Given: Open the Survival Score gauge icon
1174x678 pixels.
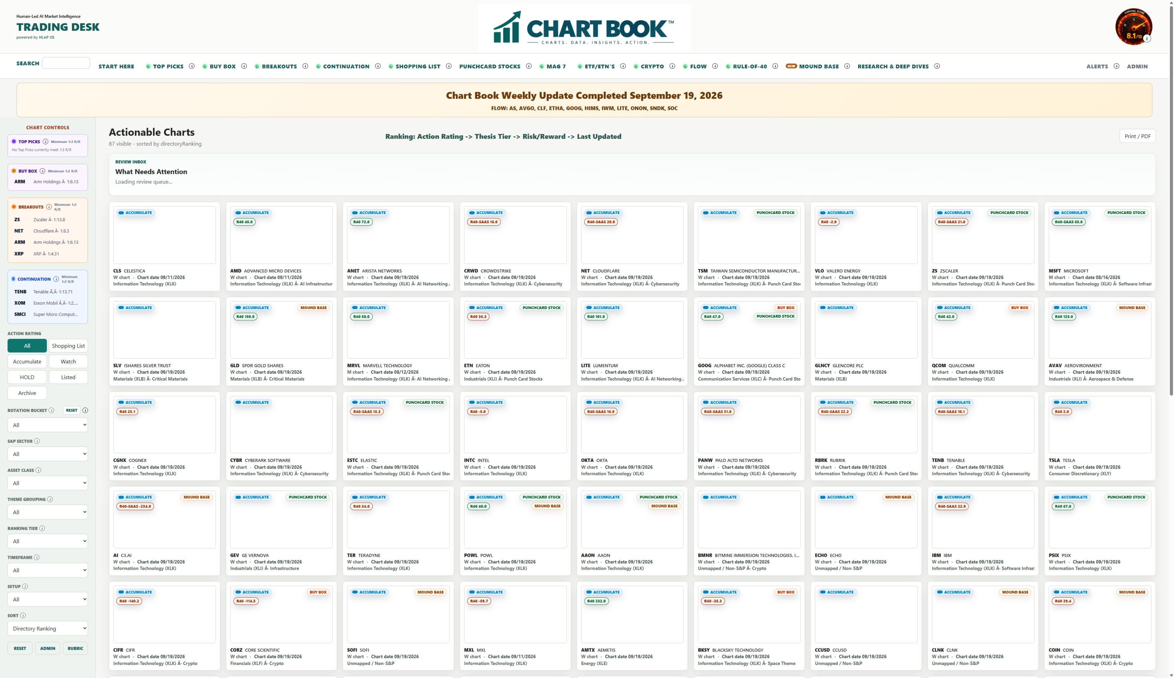Looking at the screenshot, I should pyautogui.click(x=1133, y=26).
